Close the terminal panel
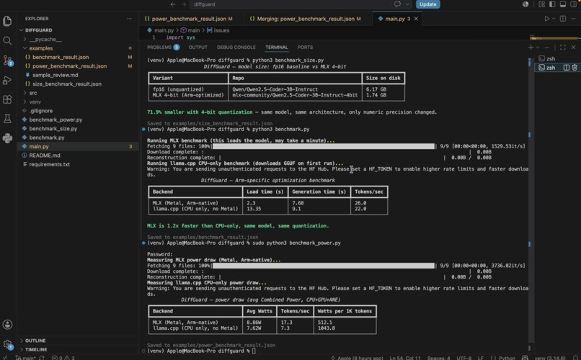Viewport: 581px width, 360px height. click(573, 48)
